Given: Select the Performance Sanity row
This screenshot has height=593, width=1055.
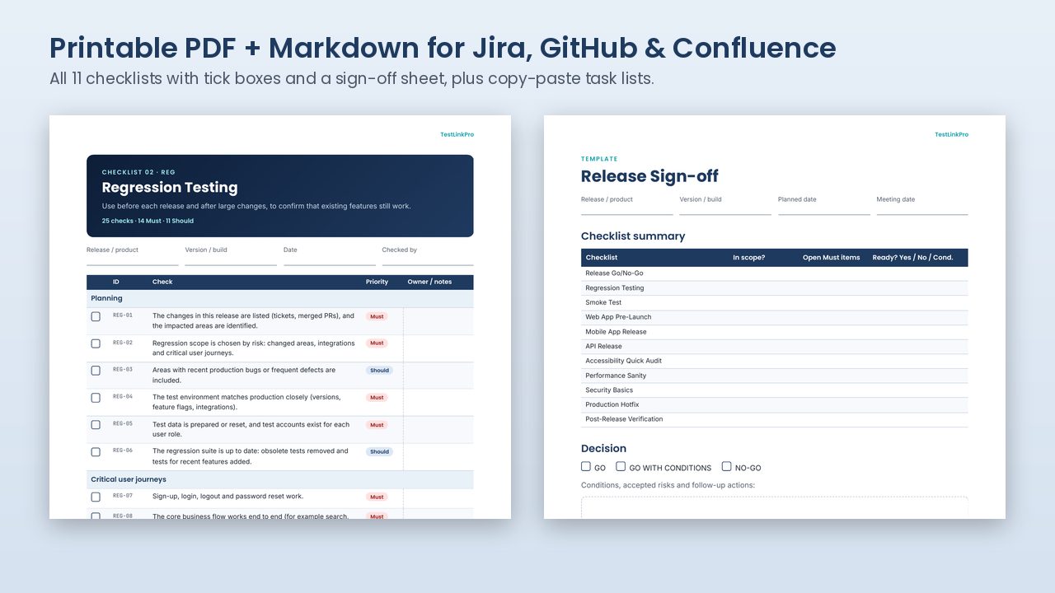Looking at the screenshot, I should (775, 376).
